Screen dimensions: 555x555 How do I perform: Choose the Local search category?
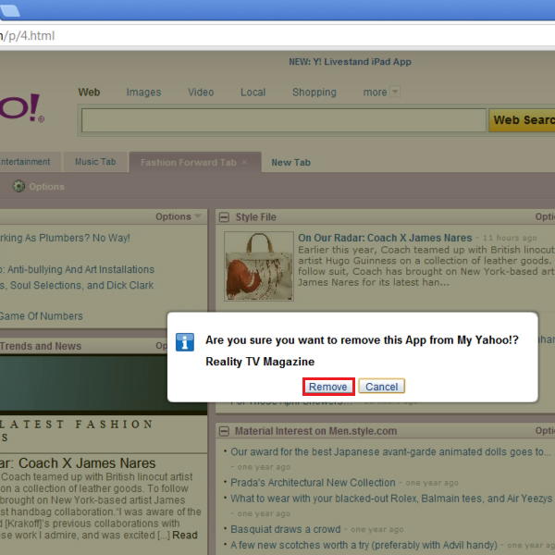point(253,92)
